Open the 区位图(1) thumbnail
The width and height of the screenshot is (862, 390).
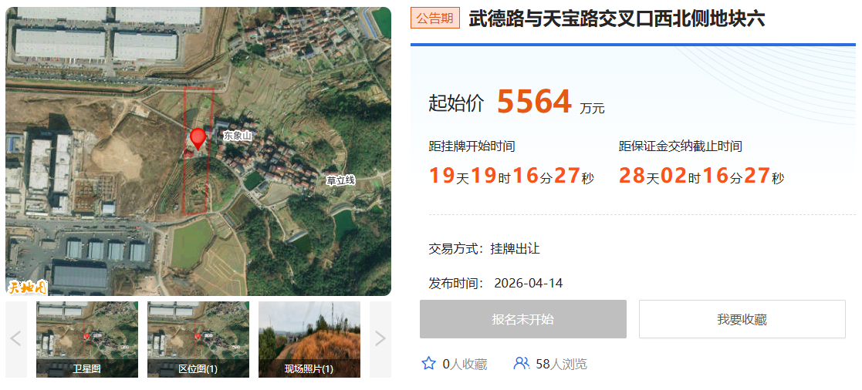coord(198,339)
